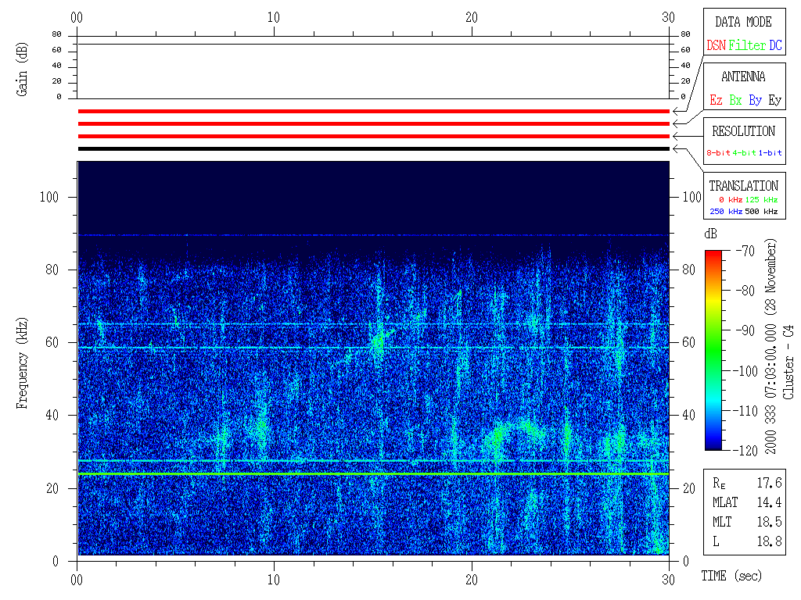Screen dimensions: 801x600
Task: Click the red DSN data mode label
Action: pos(716,45)
